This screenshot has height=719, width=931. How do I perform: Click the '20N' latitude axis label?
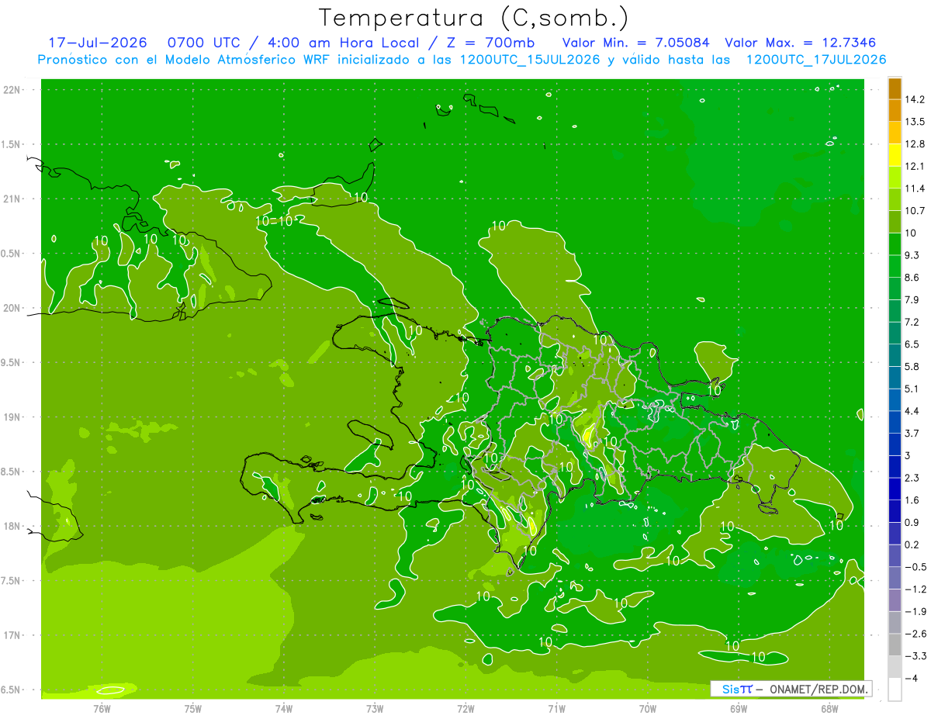tap(13, 308)
